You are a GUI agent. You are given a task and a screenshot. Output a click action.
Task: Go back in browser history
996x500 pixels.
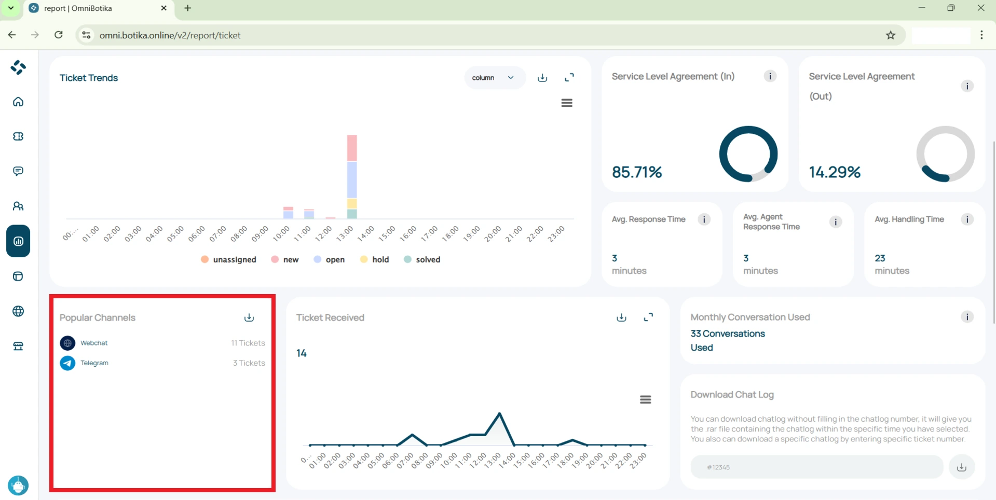[x=12, y=35]
